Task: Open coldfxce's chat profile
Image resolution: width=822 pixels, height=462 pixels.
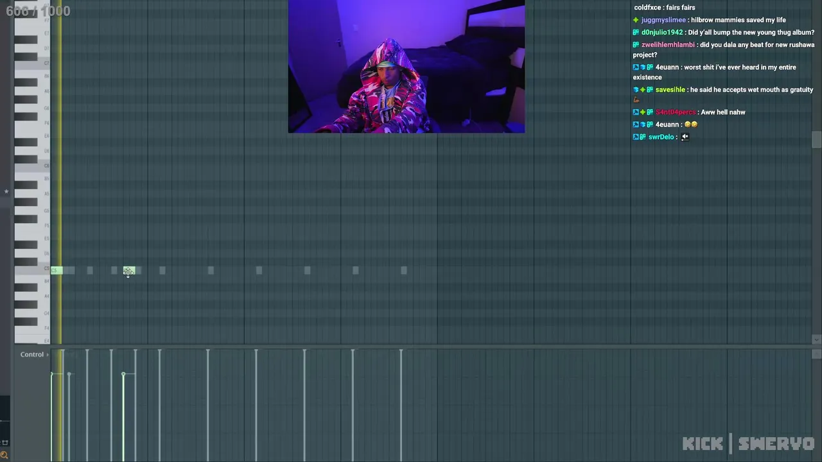Action: pyautogui.click(x=648, y=8)
